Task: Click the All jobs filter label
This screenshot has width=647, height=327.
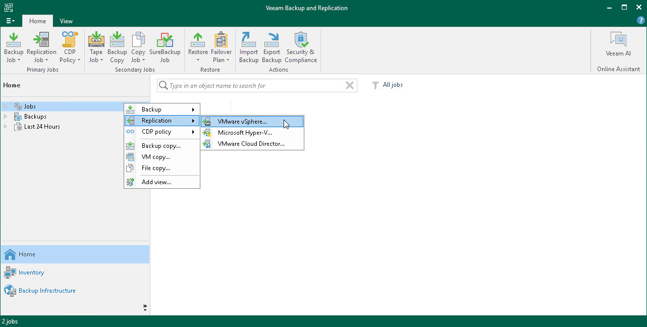Action: point(393,85)
